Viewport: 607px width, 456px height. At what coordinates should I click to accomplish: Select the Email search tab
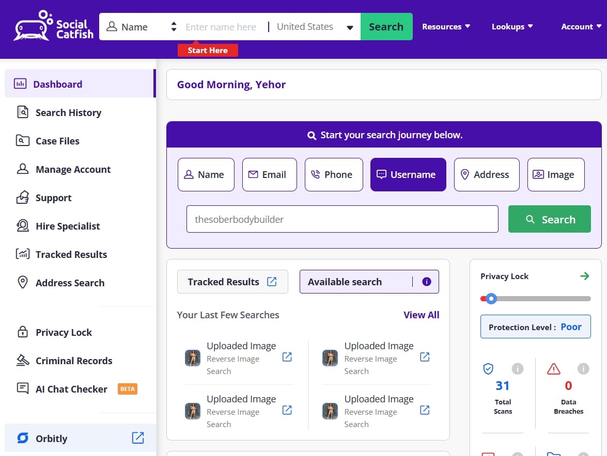(270, 175)
